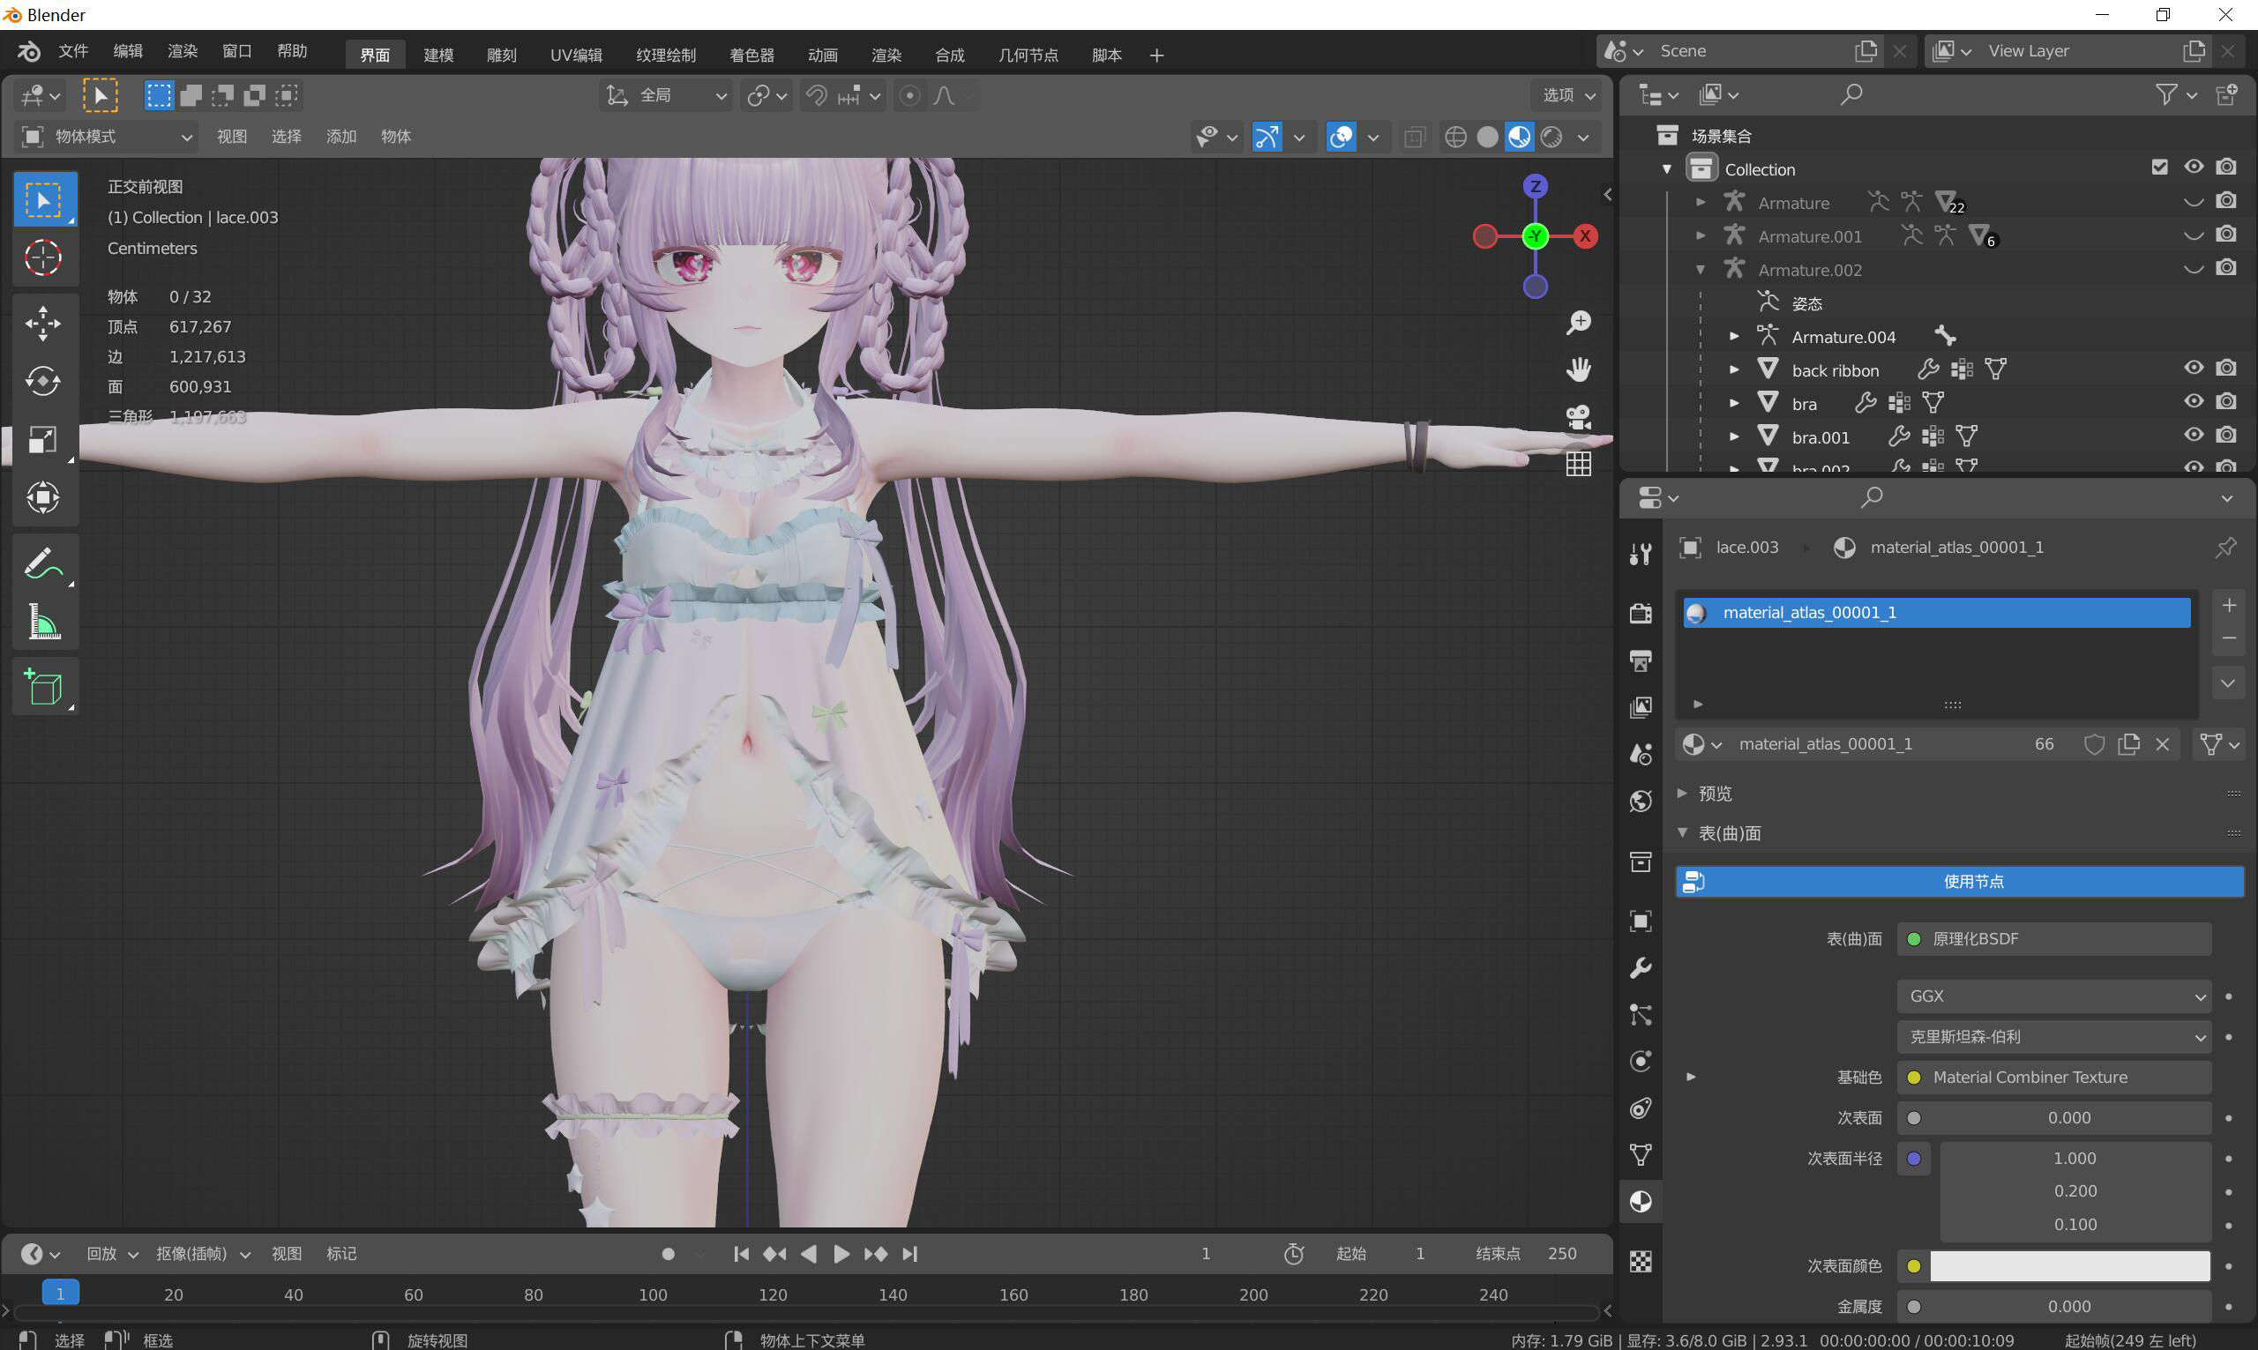Open the 文件 file menu
Viewport: 2258px width, 1350px height.
pos(73,51)
